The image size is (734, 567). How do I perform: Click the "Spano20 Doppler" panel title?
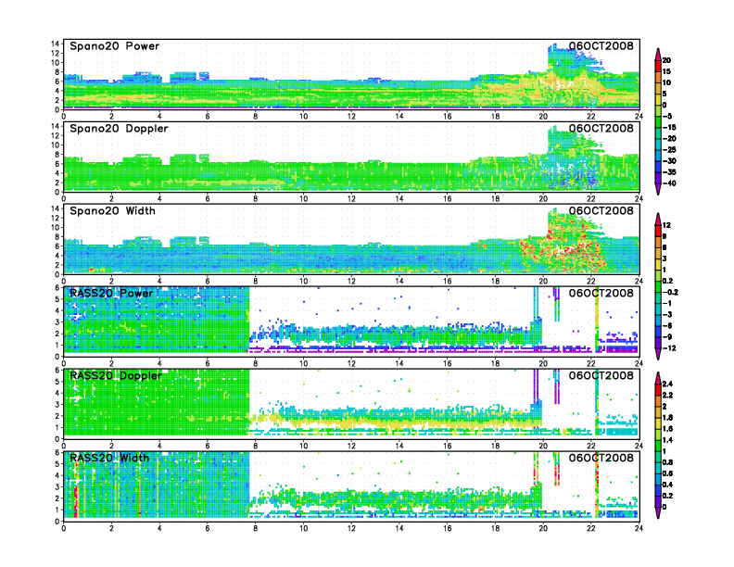(x=119, y=129)
